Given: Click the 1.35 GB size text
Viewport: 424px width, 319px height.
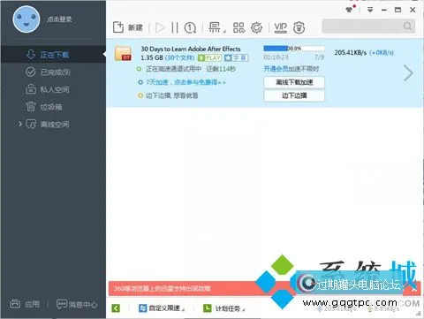Looking at the screenshot, I should (x=152, y=57).
